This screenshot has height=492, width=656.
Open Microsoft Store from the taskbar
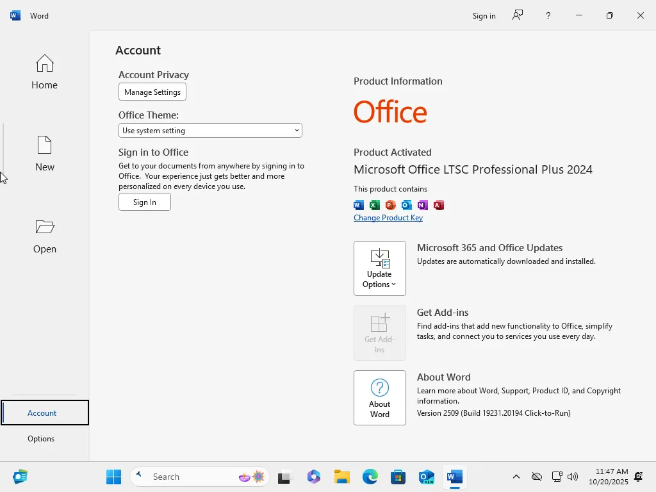398,477
